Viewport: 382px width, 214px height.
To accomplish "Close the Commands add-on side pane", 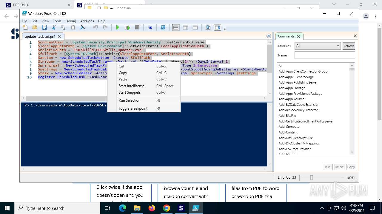I will 355,36.
